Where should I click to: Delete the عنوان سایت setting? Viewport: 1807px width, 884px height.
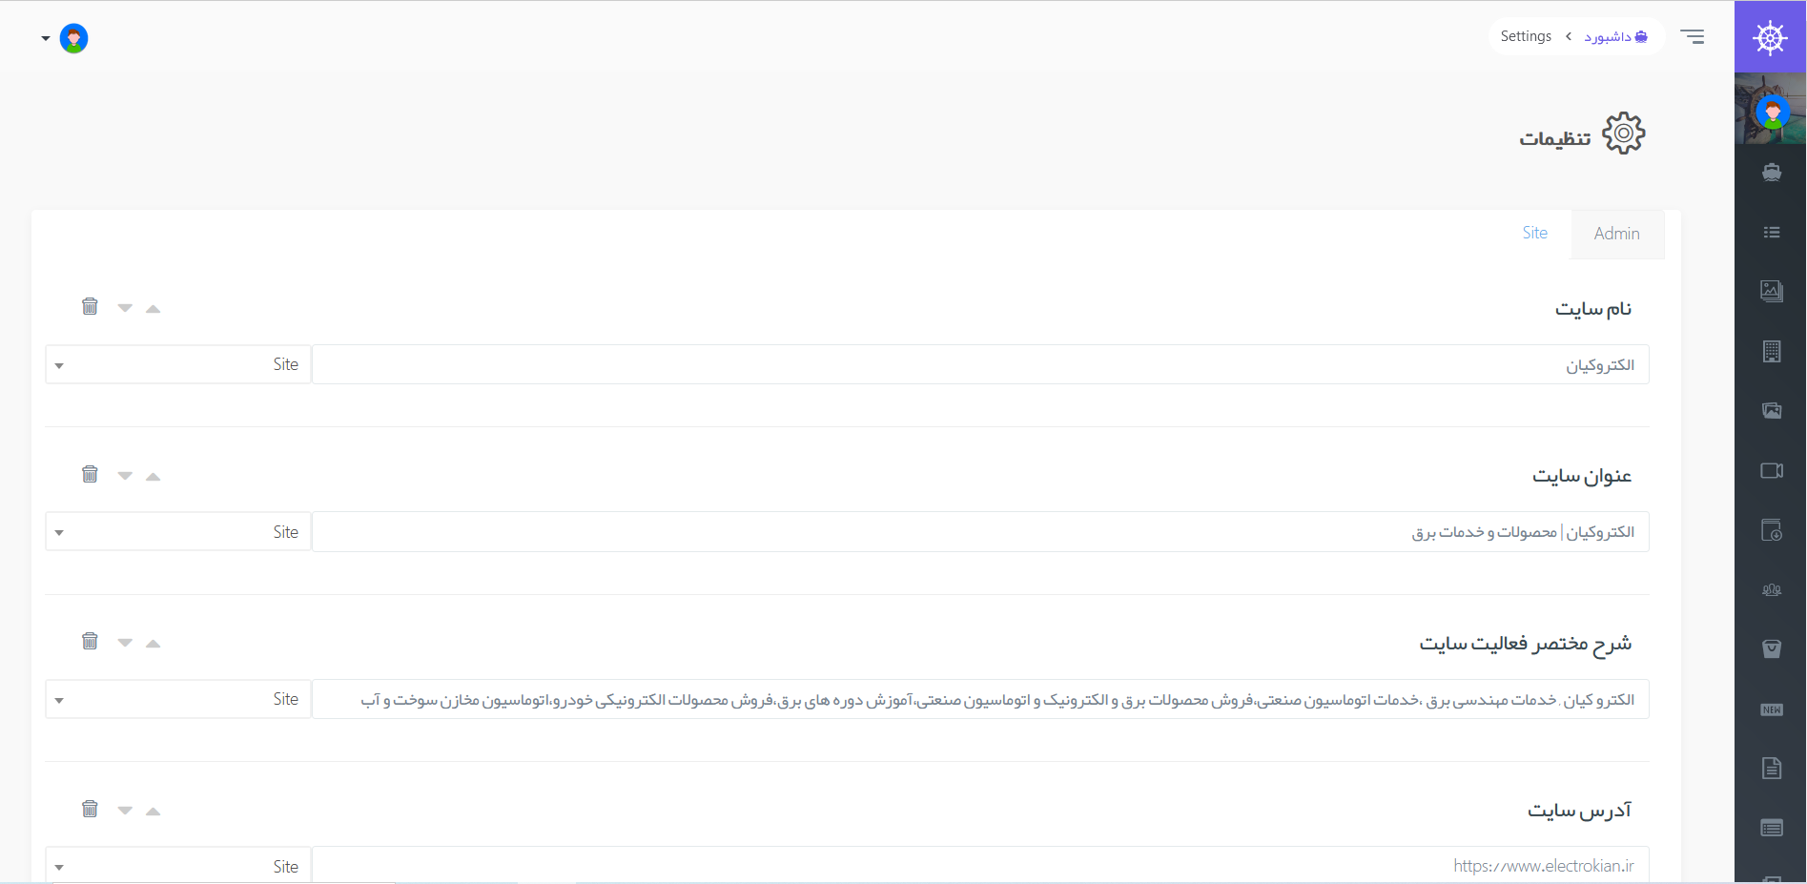[90, 474]
